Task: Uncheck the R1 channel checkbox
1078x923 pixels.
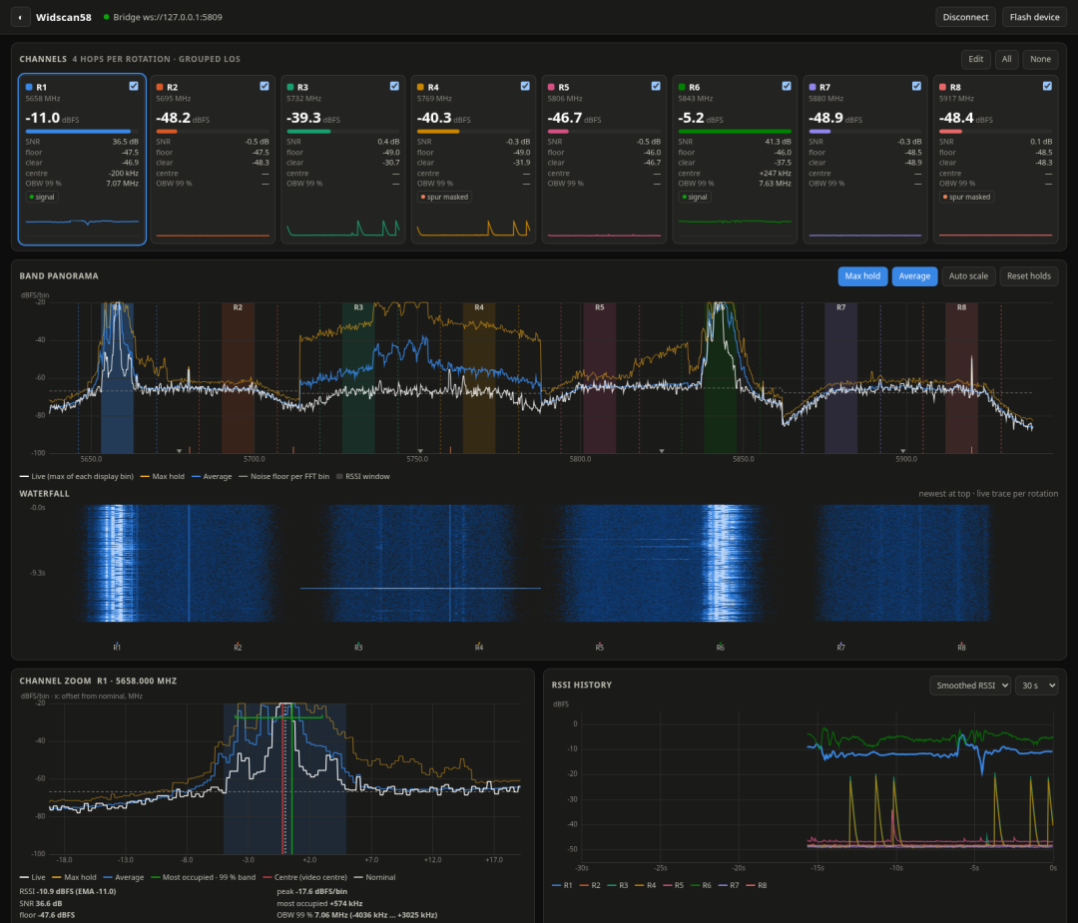Action: [134, 86]
